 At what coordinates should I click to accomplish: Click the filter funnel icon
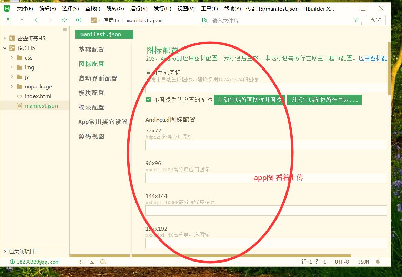[x=356, y=20]
